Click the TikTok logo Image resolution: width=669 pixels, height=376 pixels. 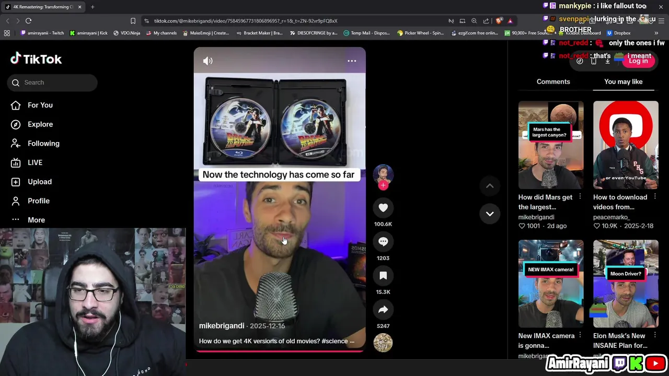36,59
